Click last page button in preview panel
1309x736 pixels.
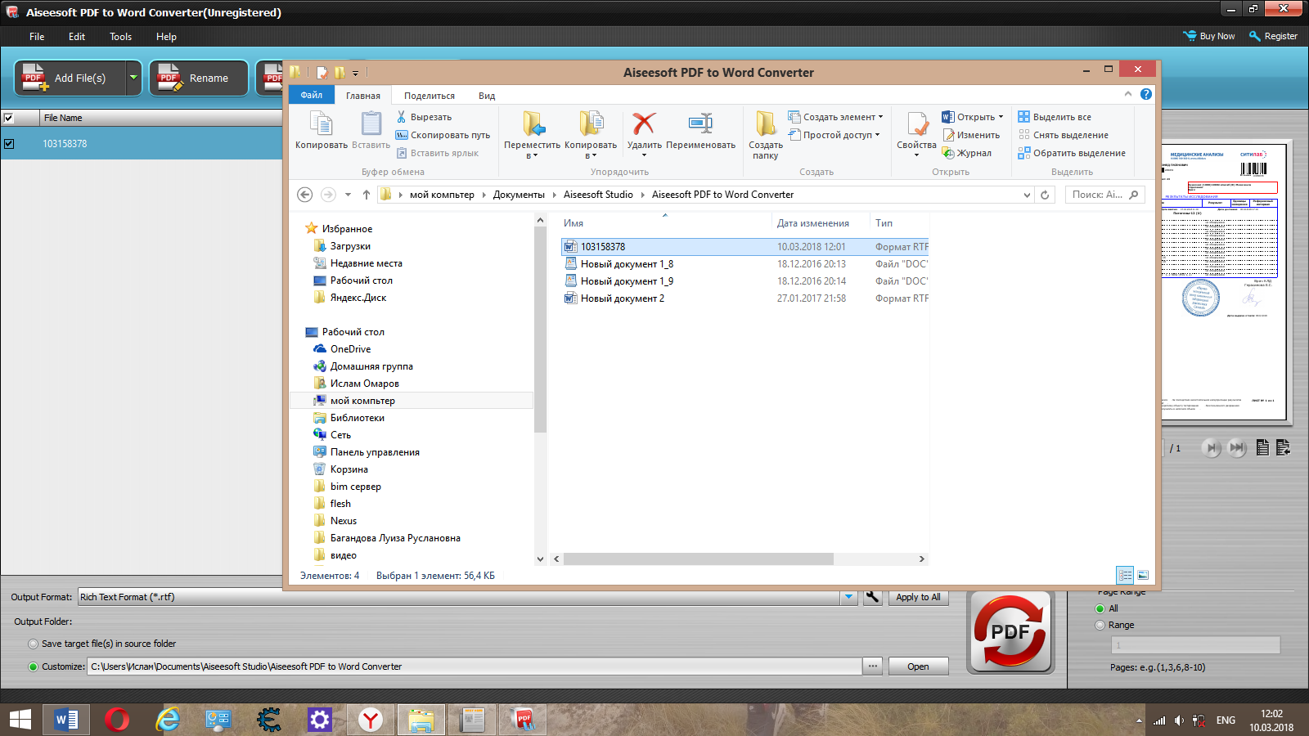point(1238,447)
